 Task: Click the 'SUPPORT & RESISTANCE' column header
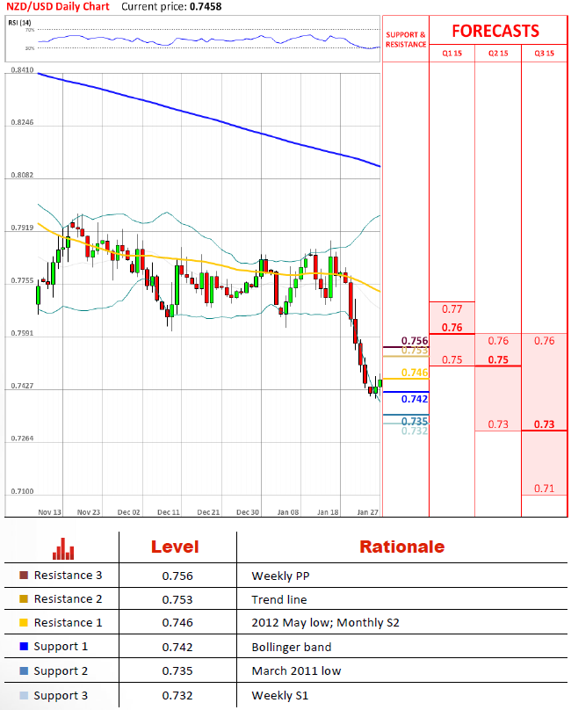coord(406,40)
